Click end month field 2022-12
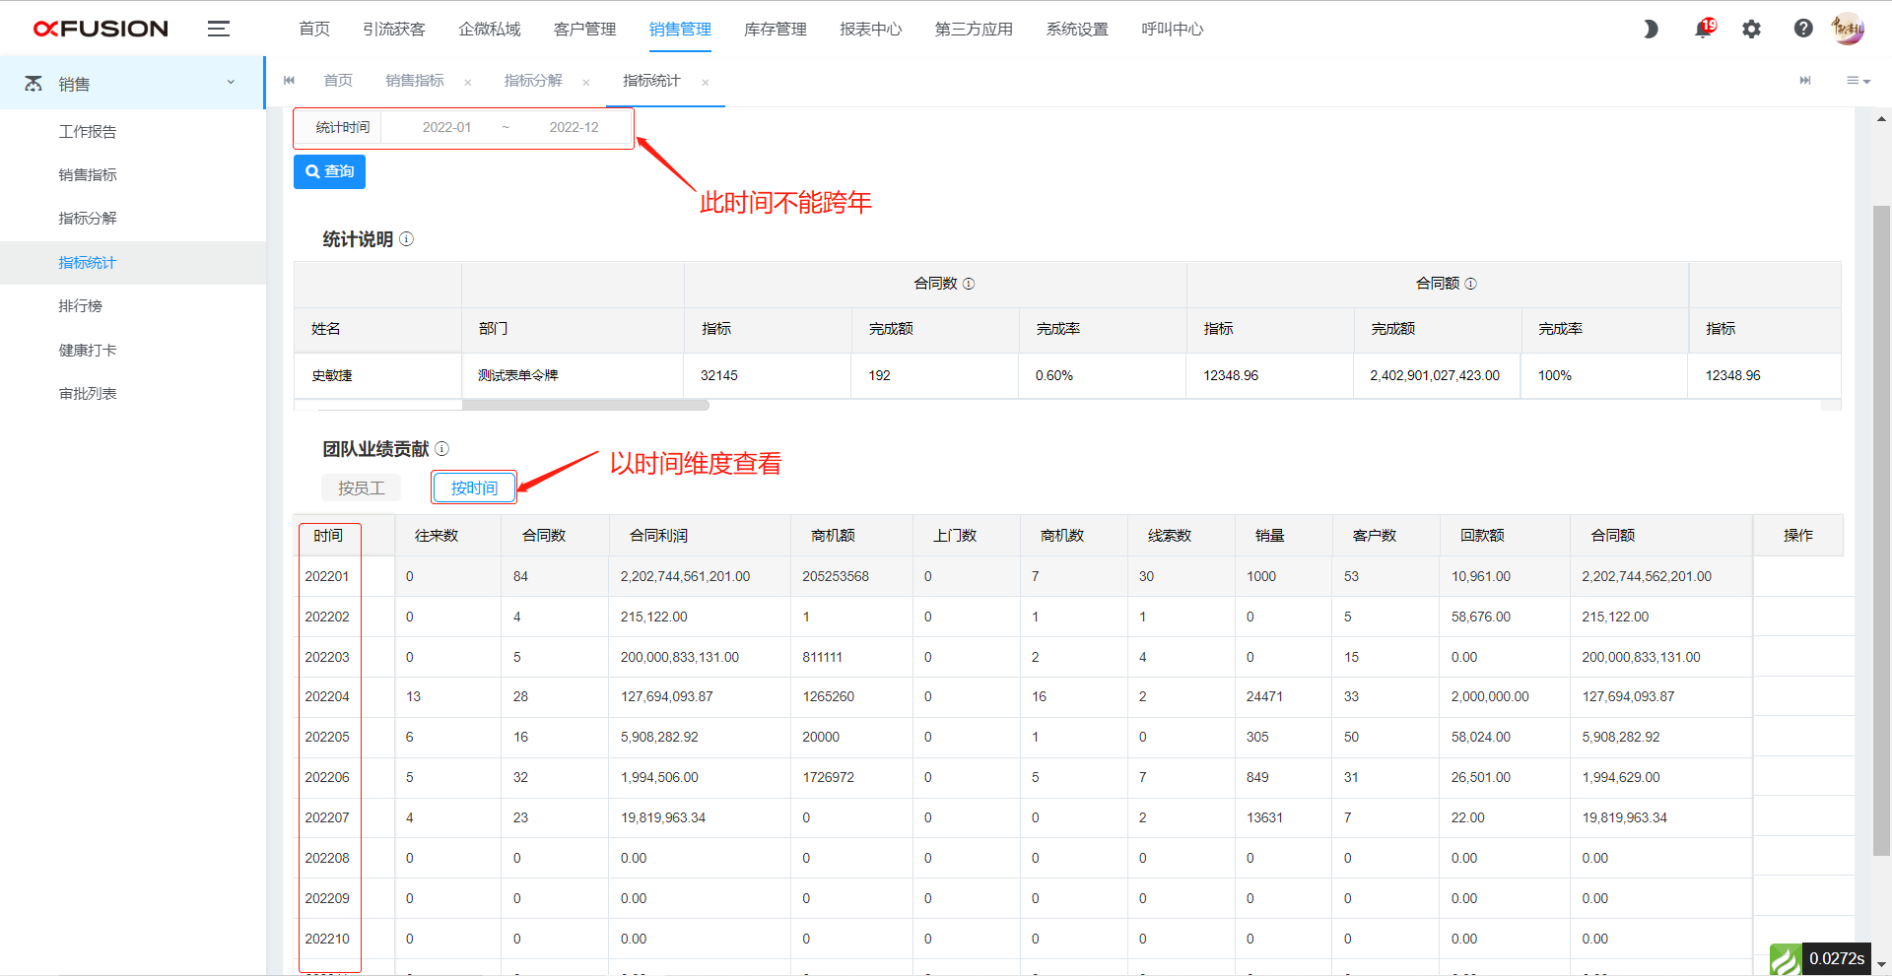1892x976 pixels. coord(574,127)
